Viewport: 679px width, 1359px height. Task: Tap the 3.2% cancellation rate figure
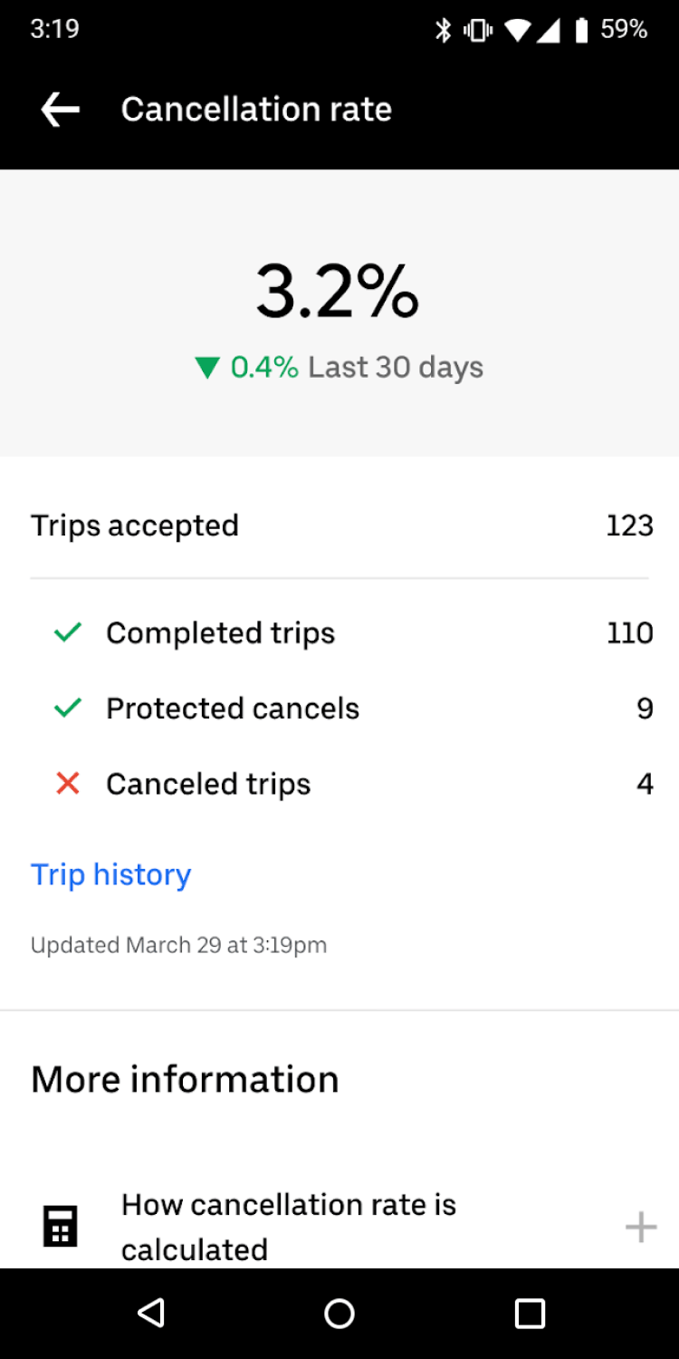click(338, 291)
